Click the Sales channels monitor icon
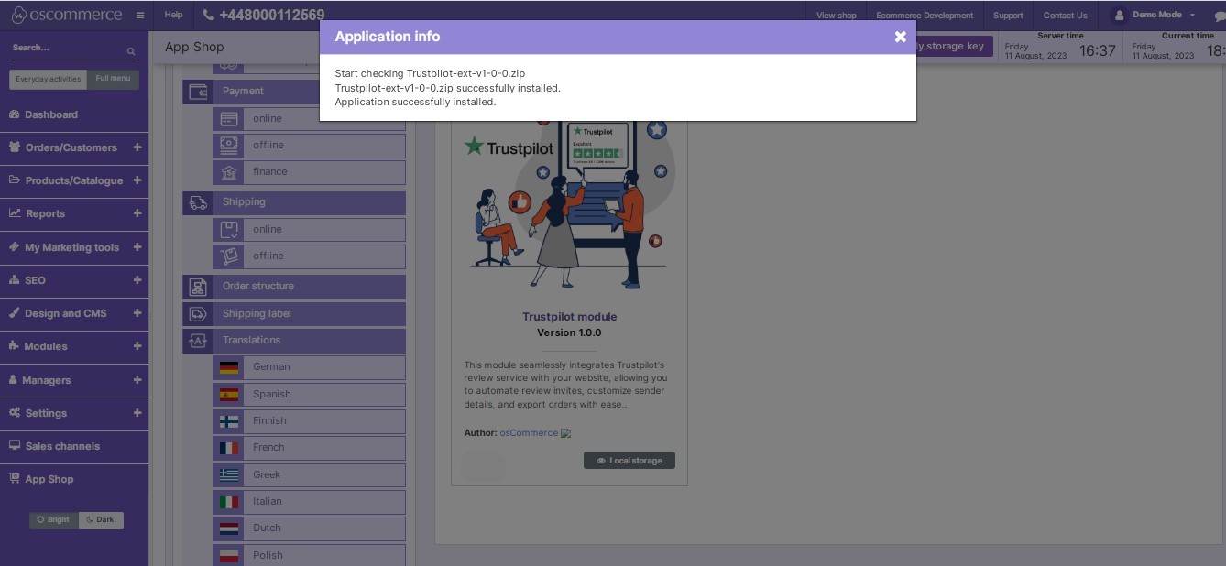 (15, 446)
